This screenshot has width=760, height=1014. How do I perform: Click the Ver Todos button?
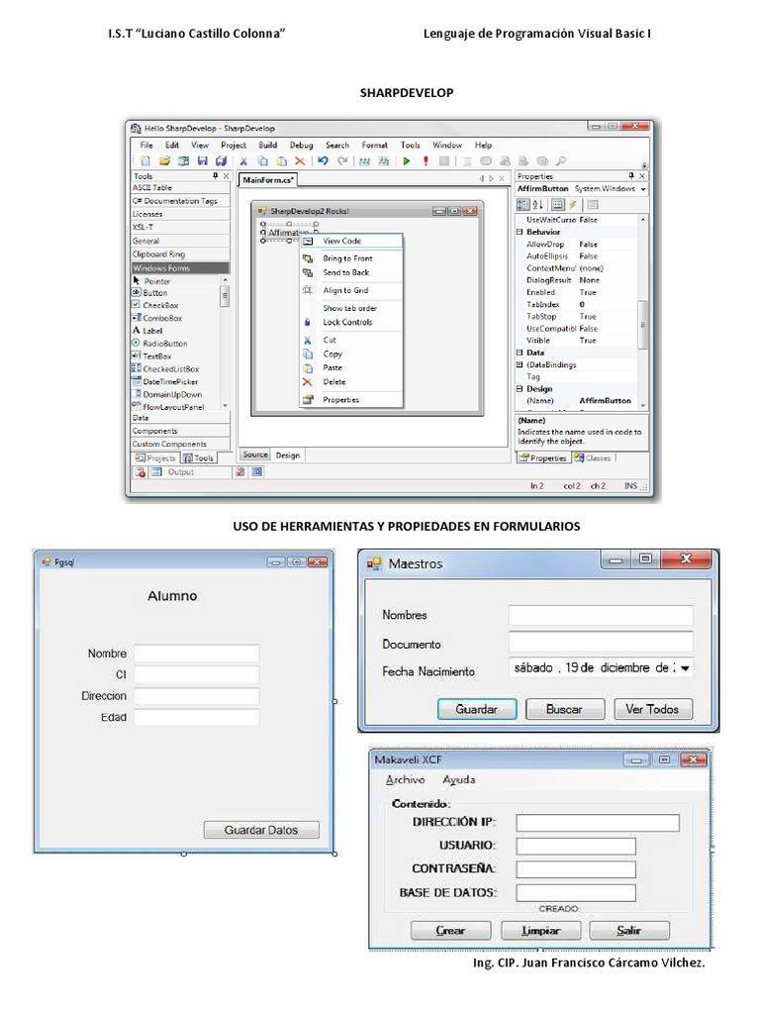(653, 709)
